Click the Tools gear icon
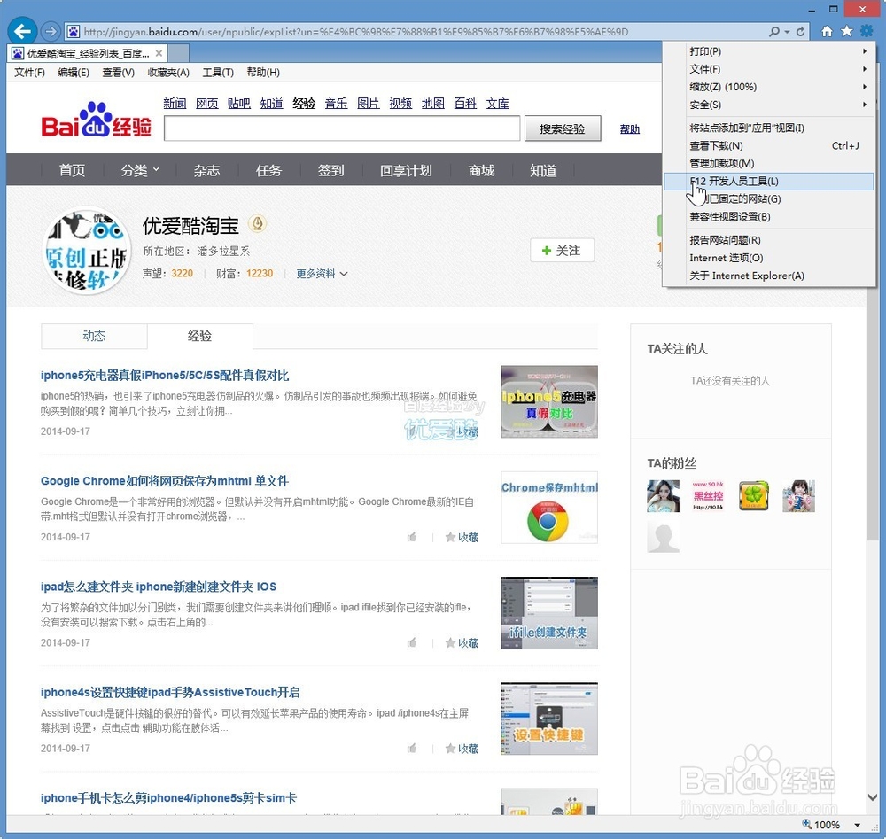 (866, 29)
